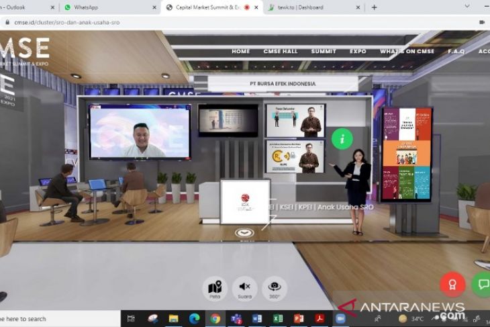Click the green info icon
This screenshot has height=327, width=490.
(342, 139)
